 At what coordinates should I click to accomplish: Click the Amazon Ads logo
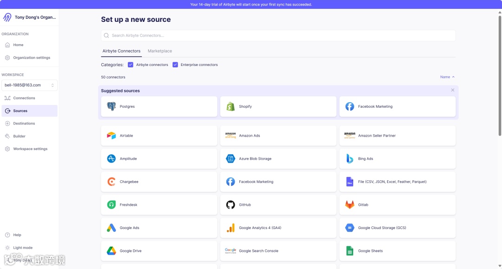coord(231,135)
